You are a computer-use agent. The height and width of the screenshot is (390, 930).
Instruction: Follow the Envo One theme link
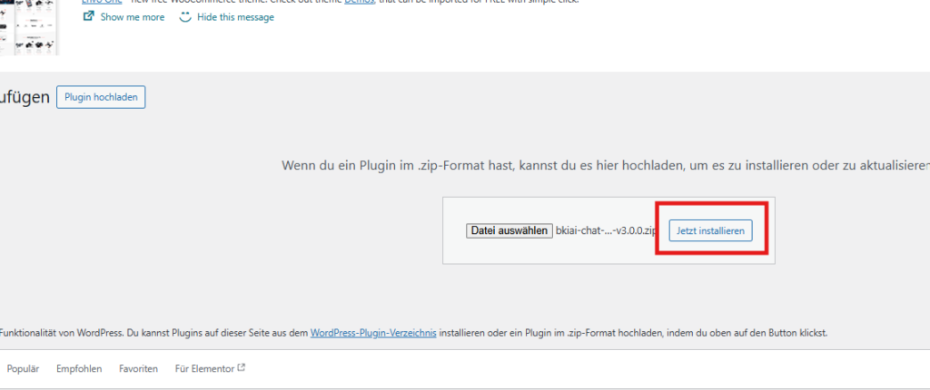pyautogui.click(x=100, y=1)
